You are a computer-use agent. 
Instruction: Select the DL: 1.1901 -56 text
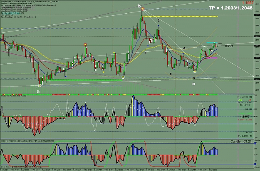[x=245, y=136]
